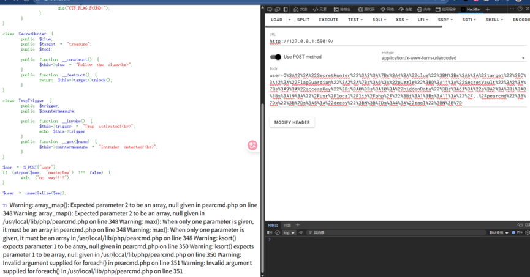Open the LFI dropdown menu

point(423,20)
